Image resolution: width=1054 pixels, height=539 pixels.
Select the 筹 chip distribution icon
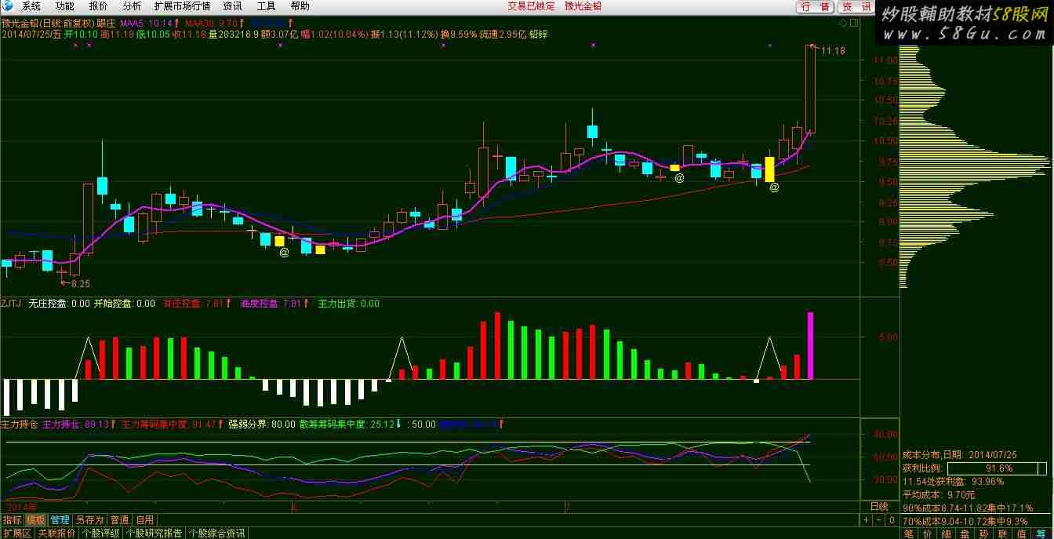[1042, 534]
